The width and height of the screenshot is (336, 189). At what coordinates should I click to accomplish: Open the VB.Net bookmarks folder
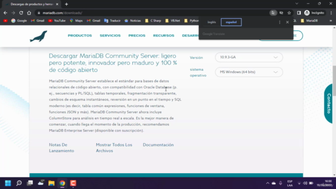tap(173, 20)
